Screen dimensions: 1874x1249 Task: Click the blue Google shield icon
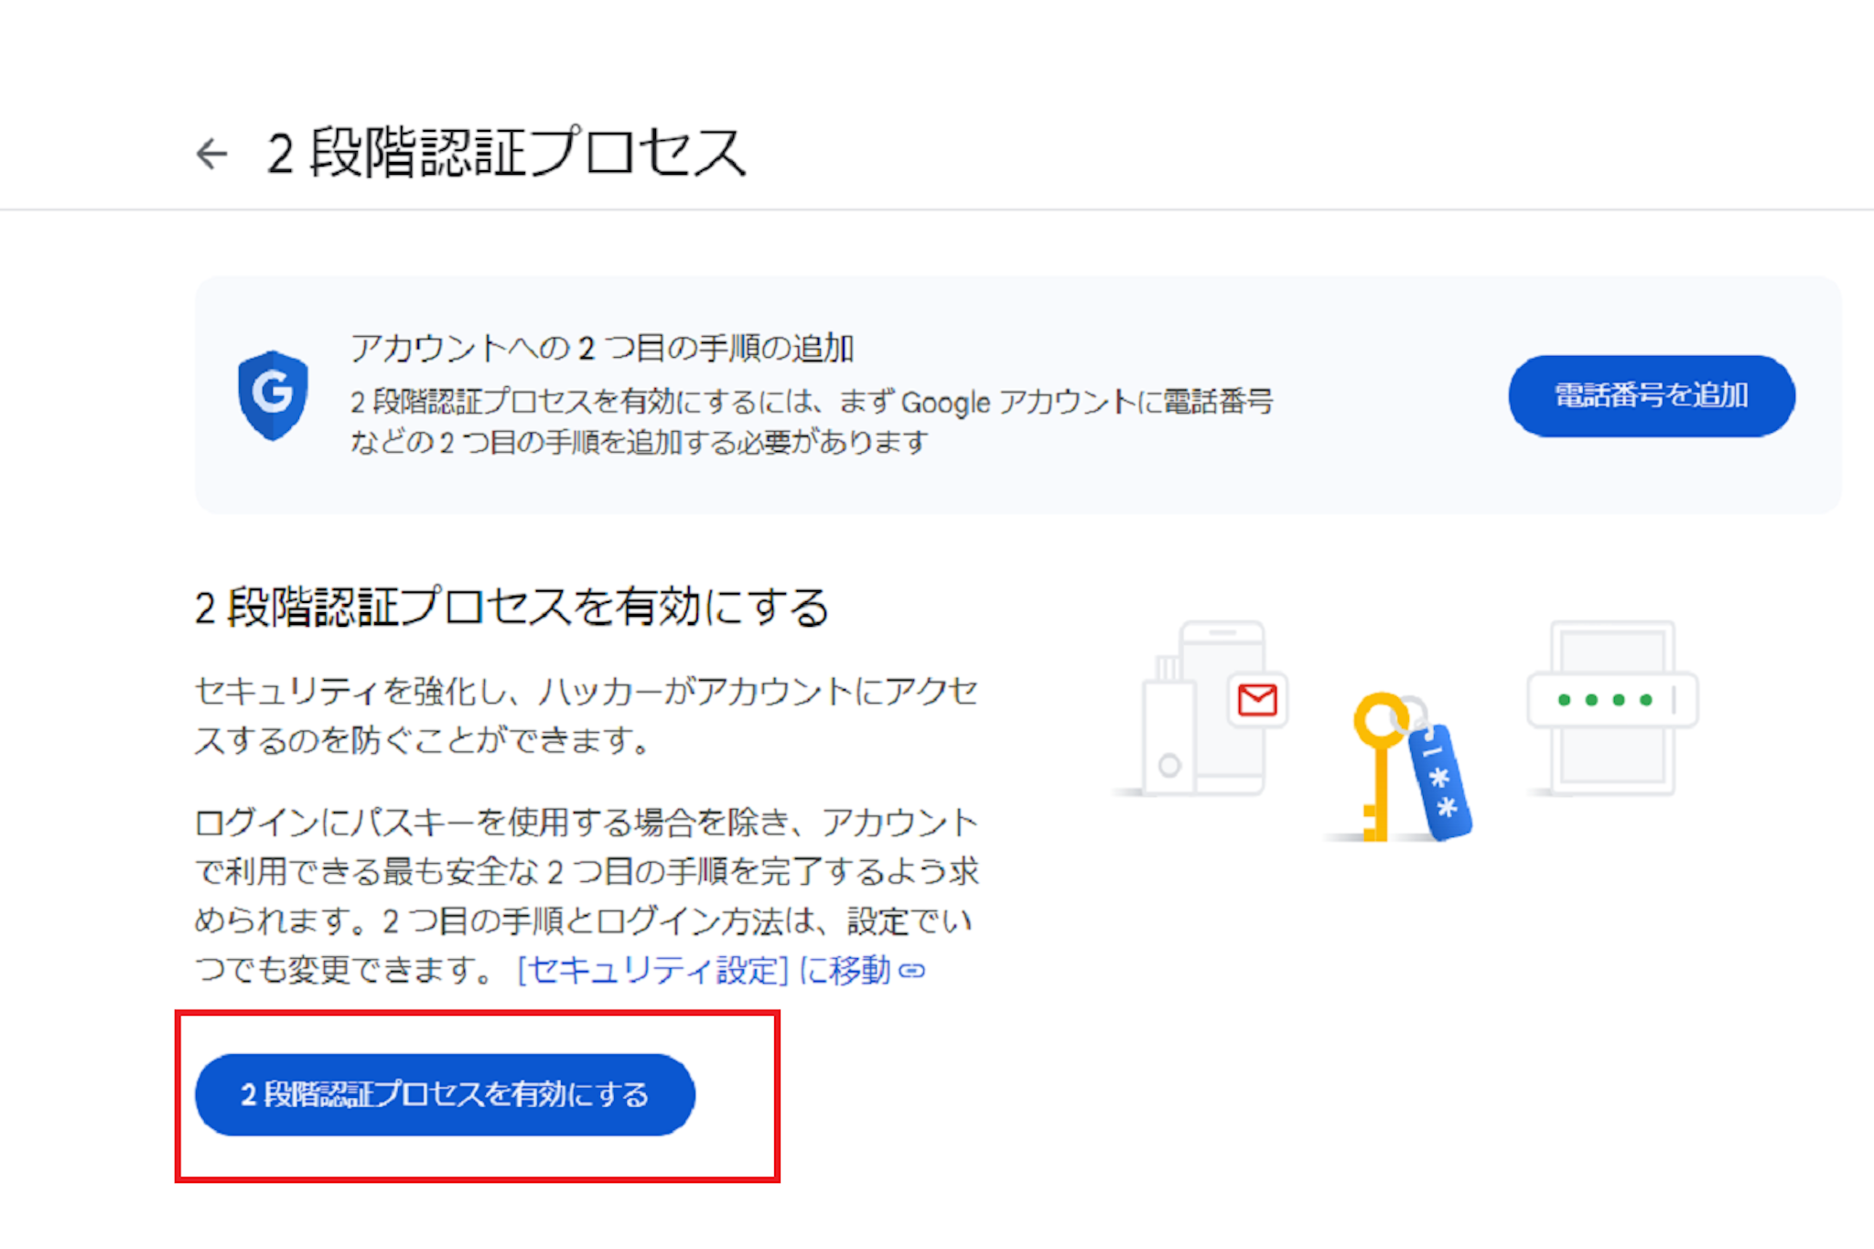pos(273,394)
